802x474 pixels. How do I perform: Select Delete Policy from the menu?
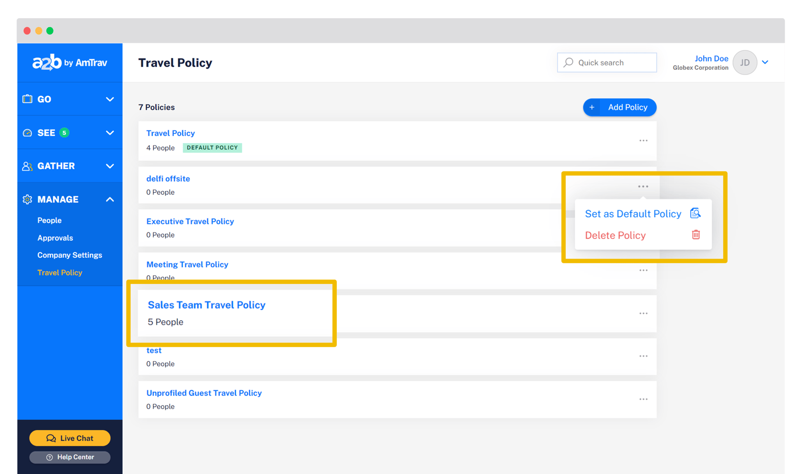pyautogui.click(x=615, y=235)
